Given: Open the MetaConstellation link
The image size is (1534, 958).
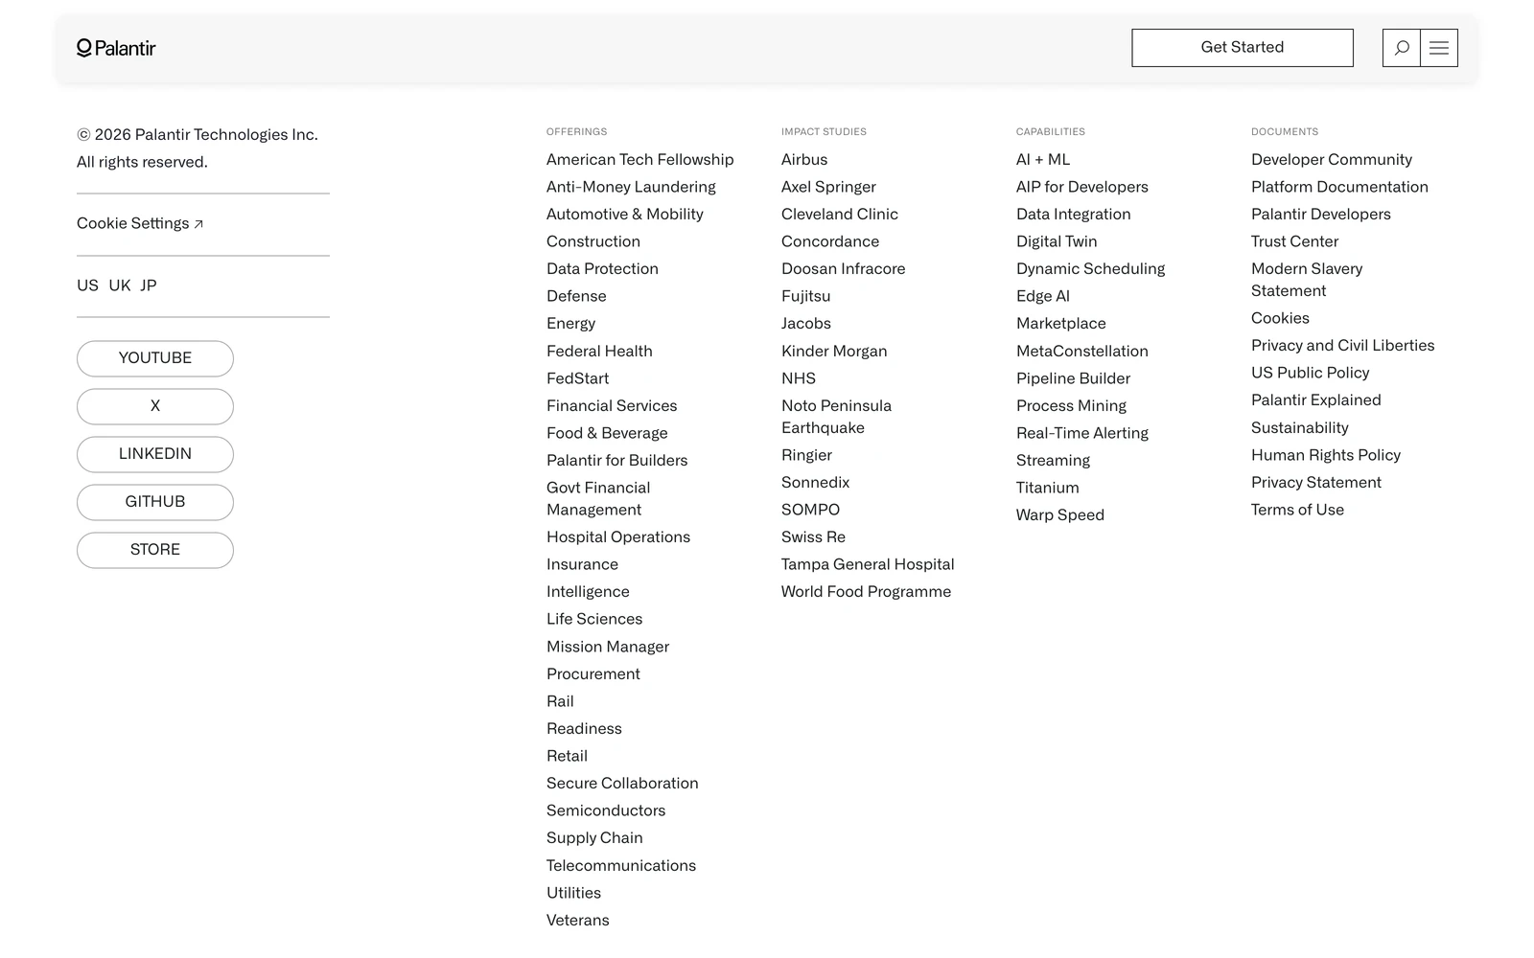Looking at the screenshot, I should 1082,352.
